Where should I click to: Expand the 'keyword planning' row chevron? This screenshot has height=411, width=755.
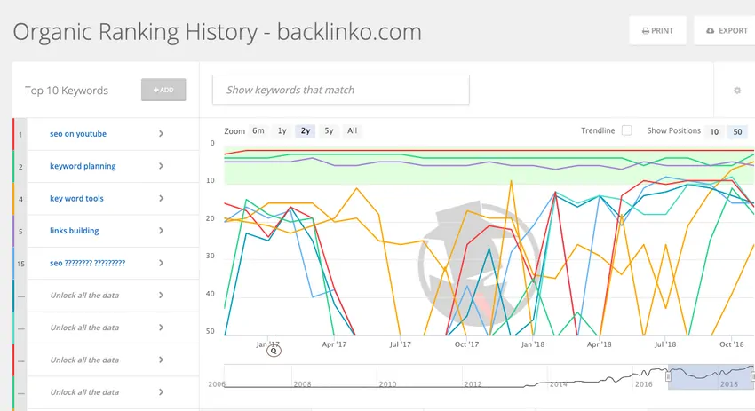[162, 166]
